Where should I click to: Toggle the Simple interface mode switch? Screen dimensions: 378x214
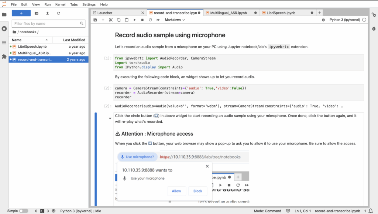(x=23, y=211)
